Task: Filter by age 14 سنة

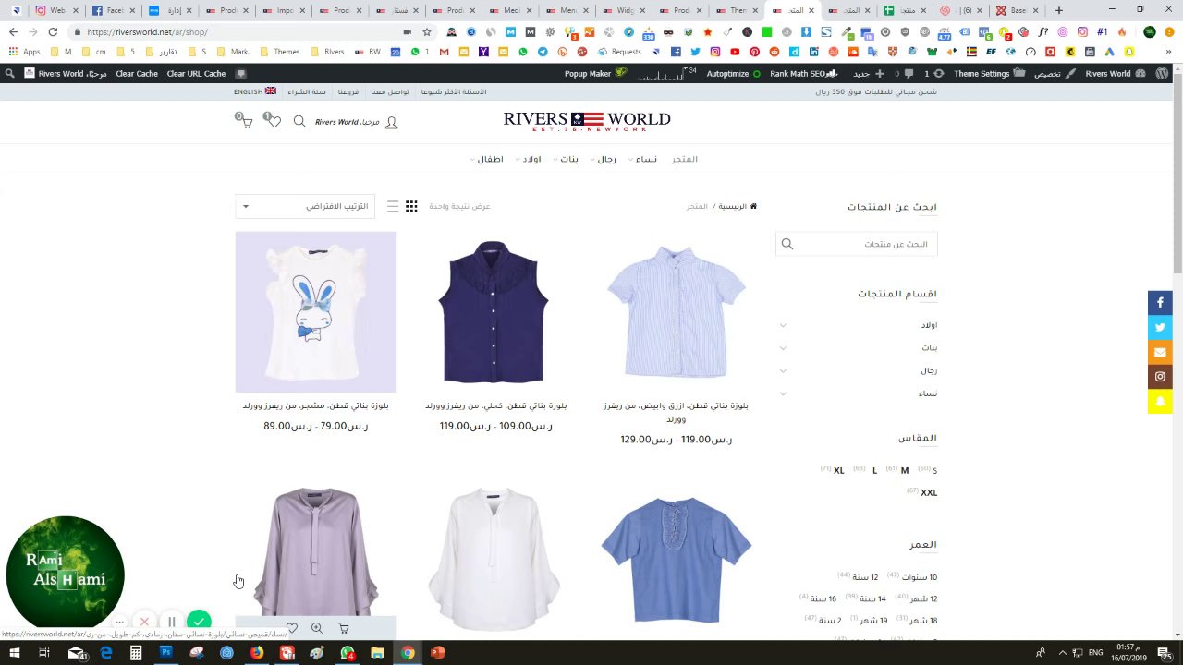Action: pyautogui.click(x=872, y=598)
